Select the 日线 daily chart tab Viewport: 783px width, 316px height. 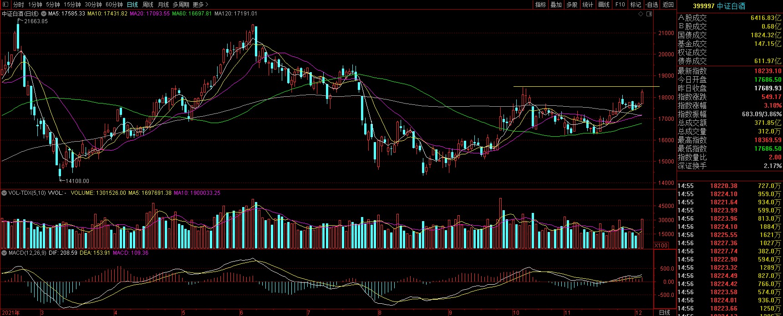(132, 5)
